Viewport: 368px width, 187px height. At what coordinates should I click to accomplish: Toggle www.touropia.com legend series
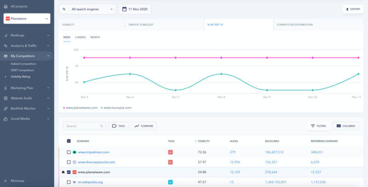[x=116, y=108]
